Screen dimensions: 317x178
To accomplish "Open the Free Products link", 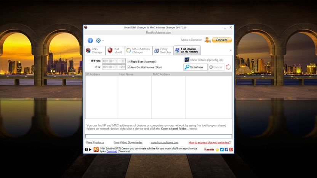I will 95,143.
